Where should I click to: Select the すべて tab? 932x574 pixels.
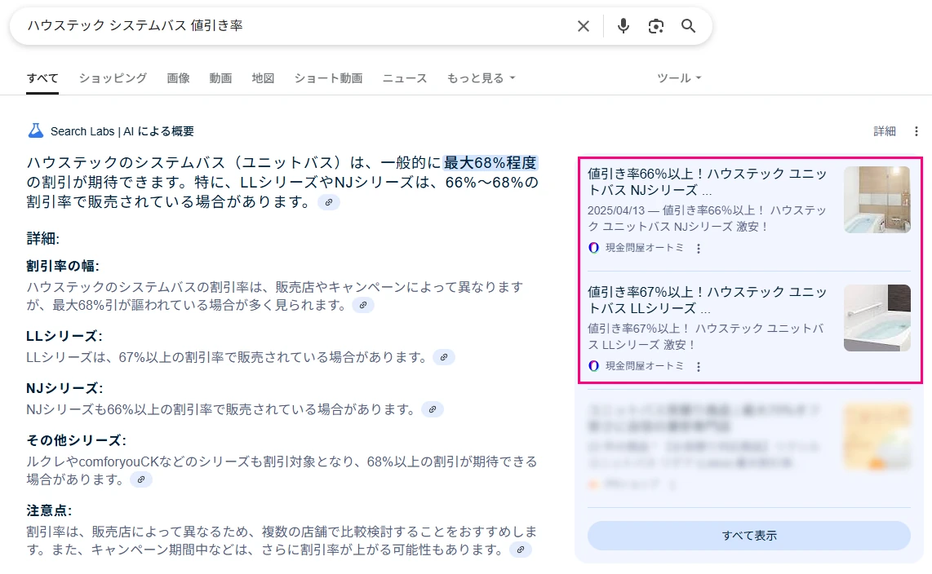[x=42, y=77]
